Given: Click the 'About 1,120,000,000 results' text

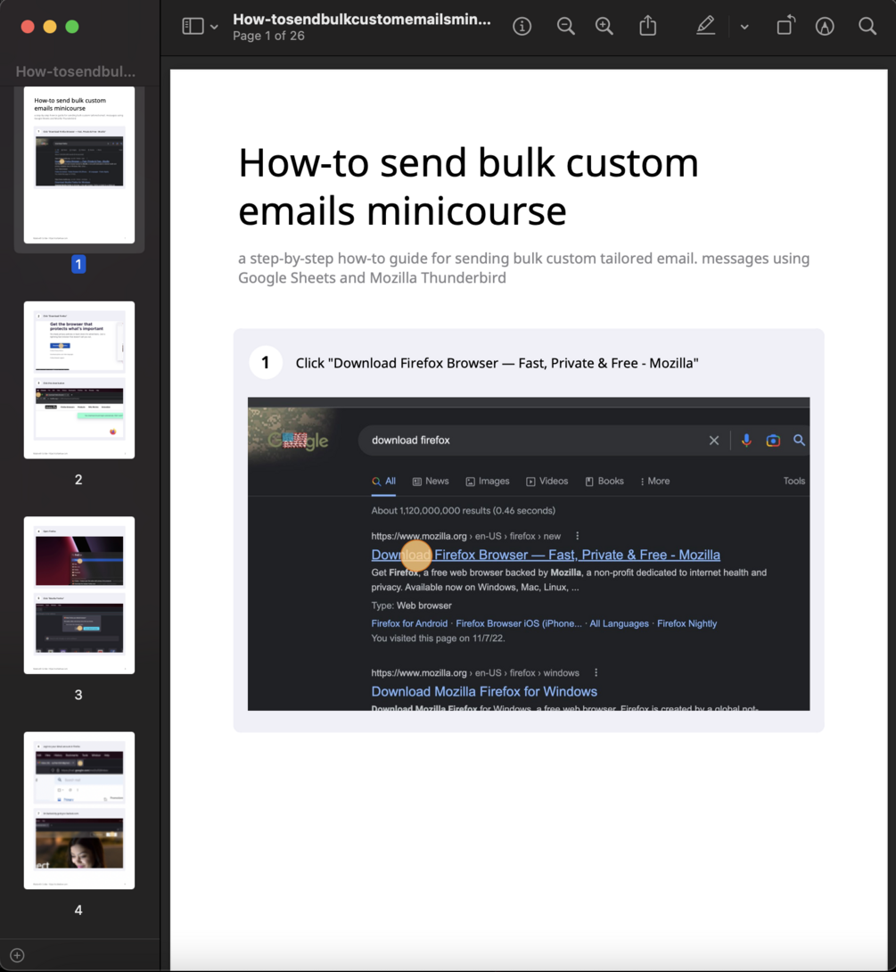Looking at the screenshot, I should pos(463,511).
